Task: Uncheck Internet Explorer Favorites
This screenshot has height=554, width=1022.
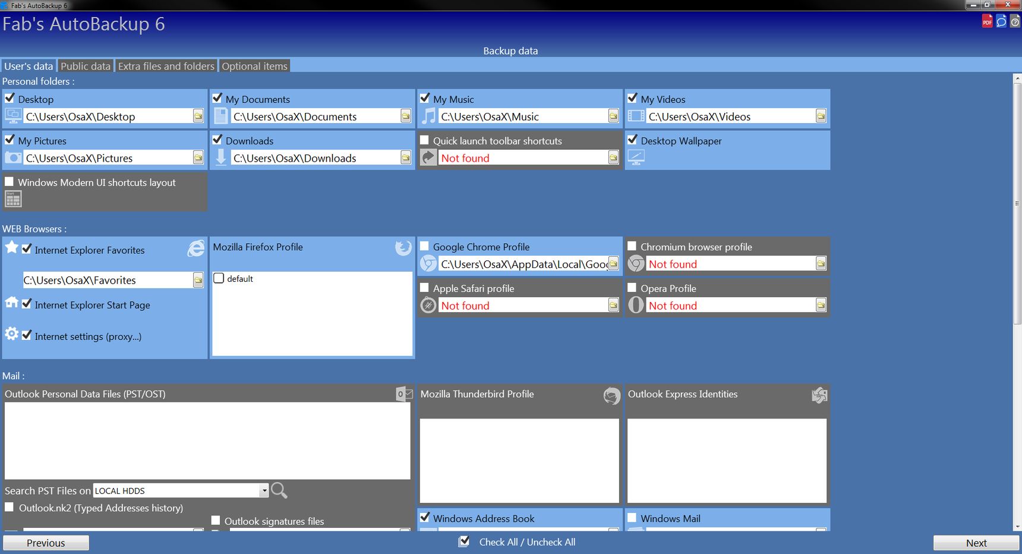Action: point(26,249)
